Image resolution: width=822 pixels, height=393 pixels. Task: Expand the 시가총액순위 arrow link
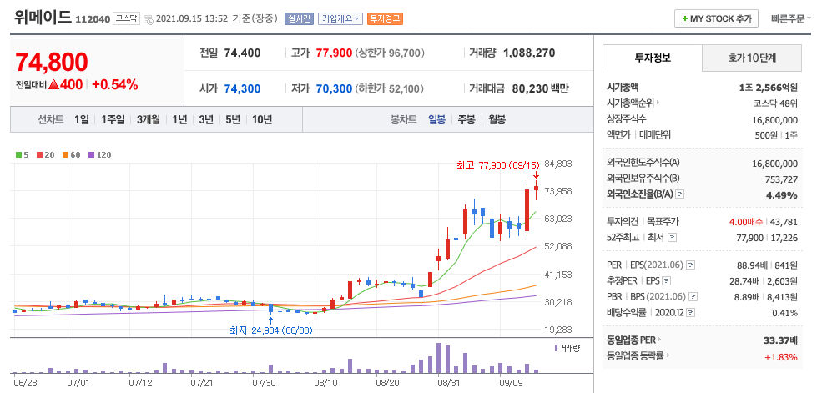point(633,103)
